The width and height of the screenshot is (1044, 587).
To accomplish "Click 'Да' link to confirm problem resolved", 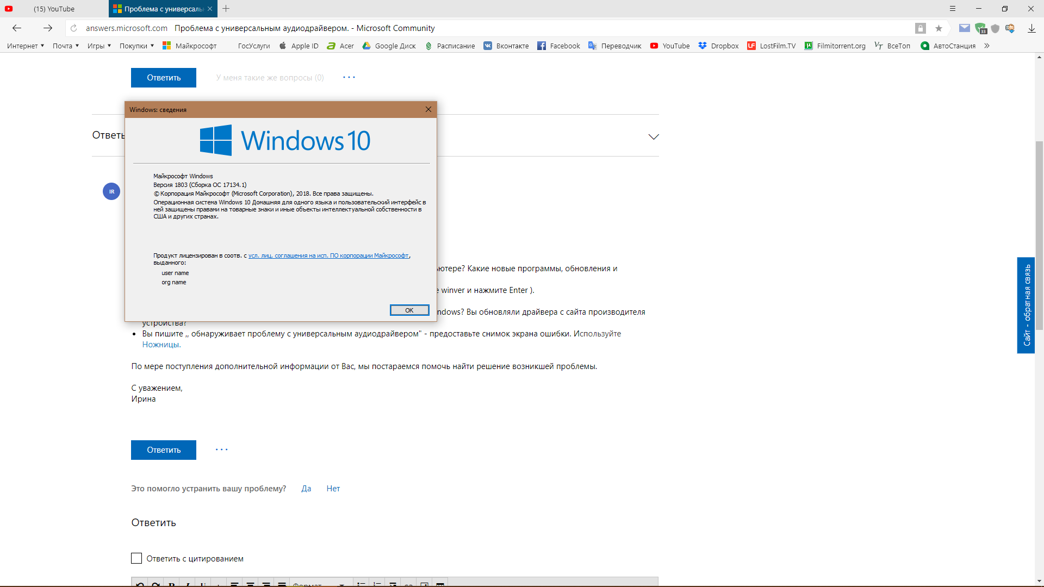I will coord(307,488).
